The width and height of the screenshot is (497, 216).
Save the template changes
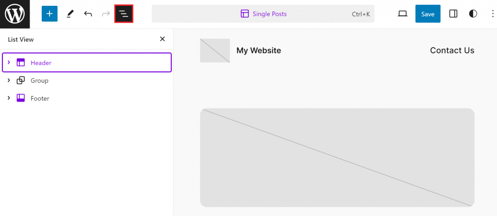(428, 14)
